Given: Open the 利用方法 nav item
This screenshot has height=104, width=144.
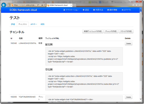Looking at the screenshot, I should tap(98, 10).
